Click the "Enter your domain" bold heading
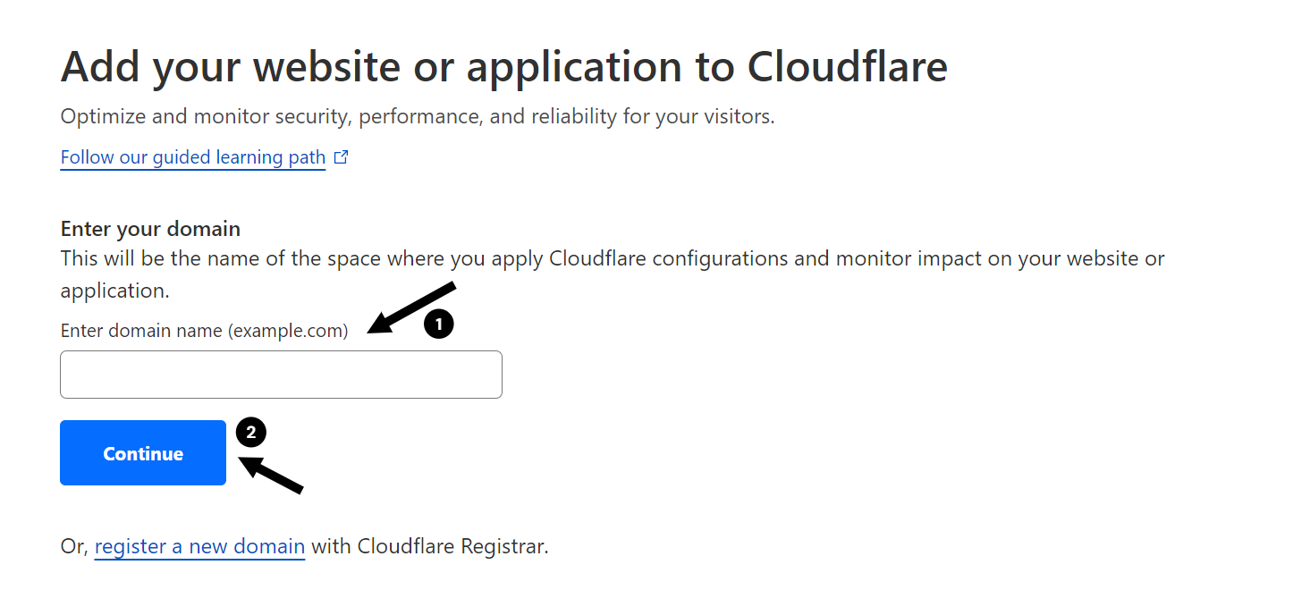 (x=150, y=229)
